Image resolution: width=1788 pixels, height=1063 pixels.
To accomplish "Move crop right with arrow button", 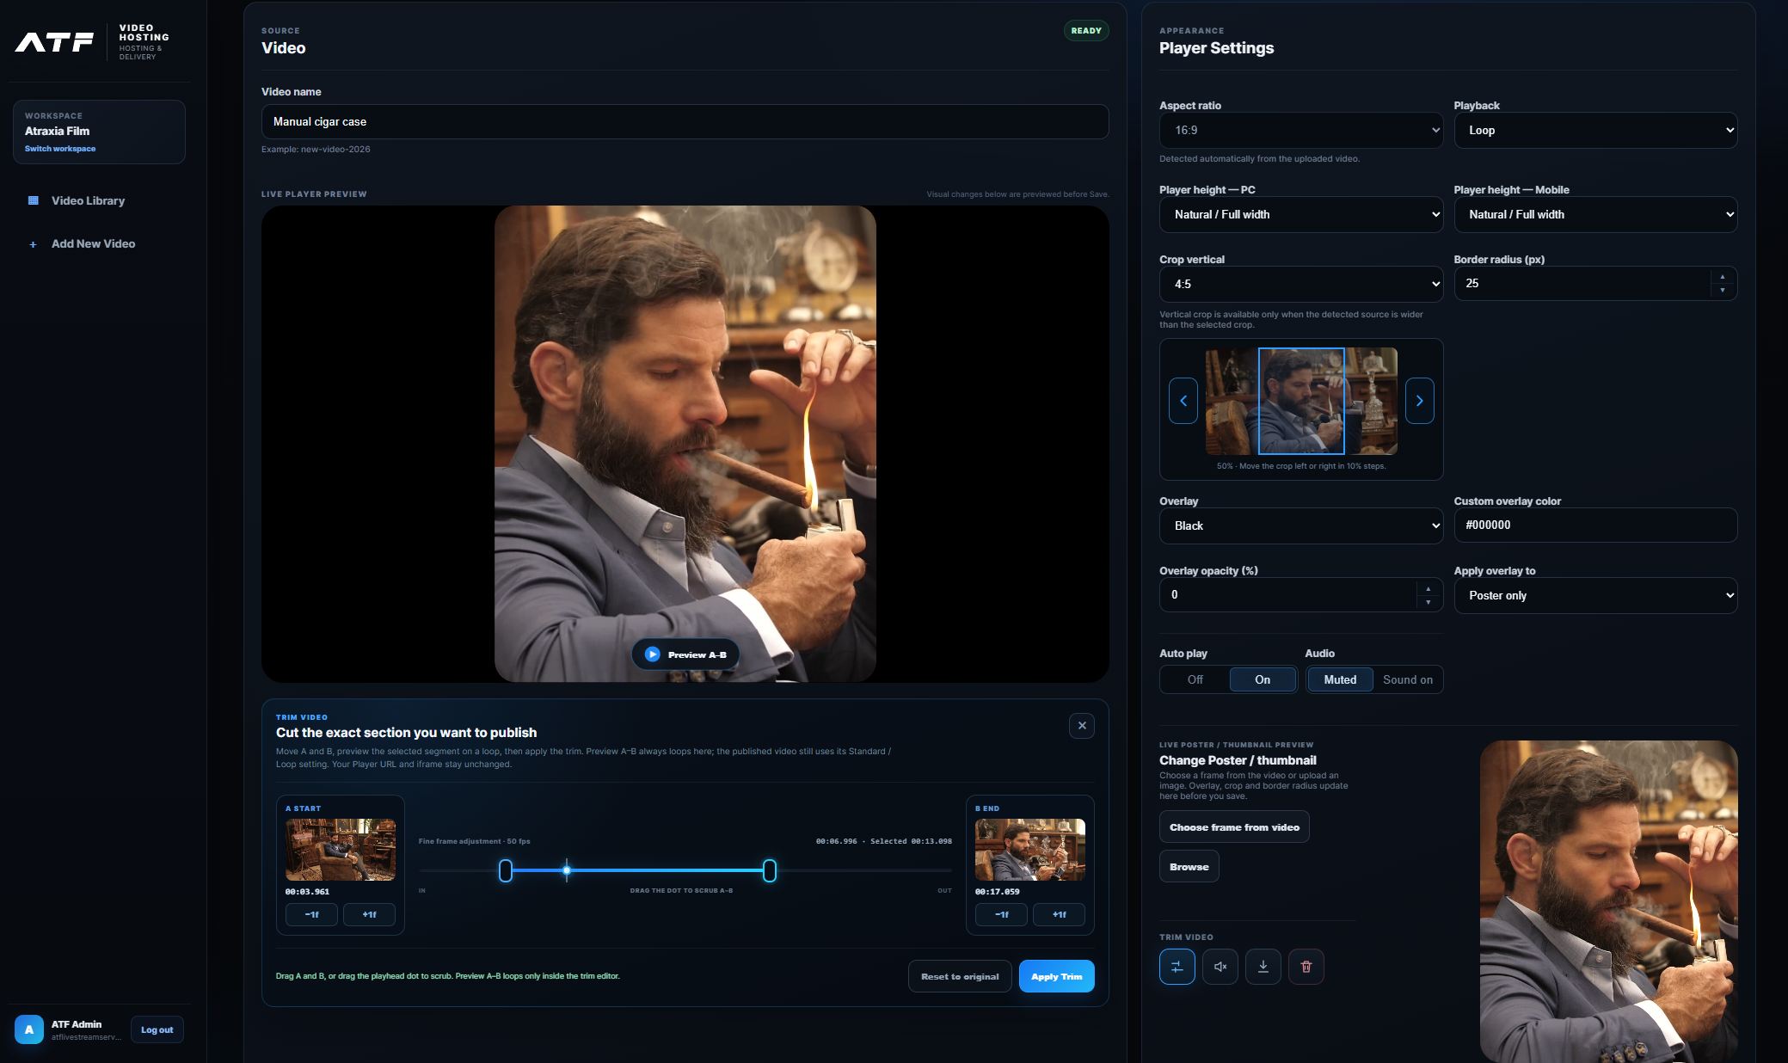I will (x=1419, y=401).
